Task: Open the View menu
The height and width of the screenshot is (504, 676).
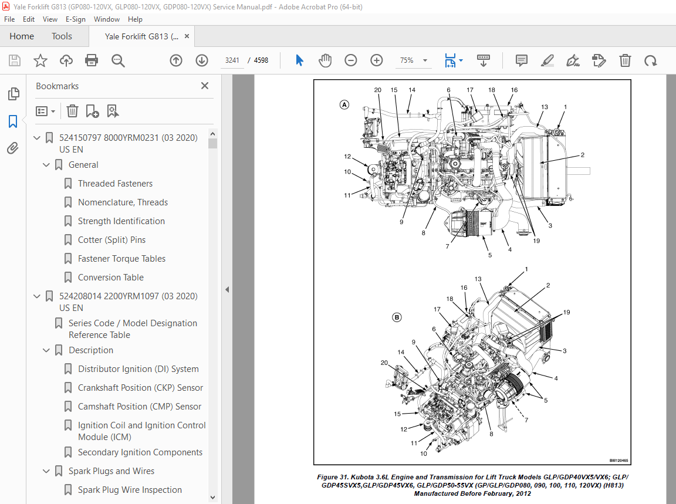Action: pos(50,19)
